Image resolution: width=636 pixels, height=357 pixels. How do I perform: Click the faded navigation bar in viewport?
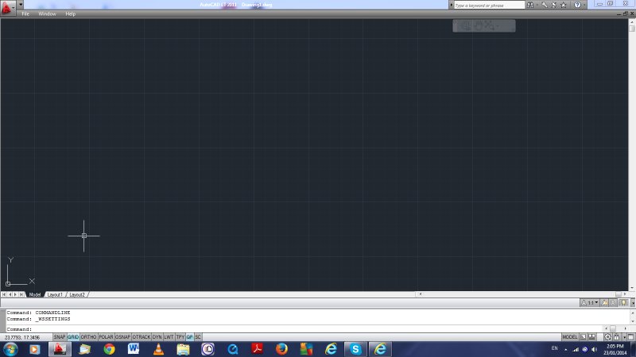[484, 26]
